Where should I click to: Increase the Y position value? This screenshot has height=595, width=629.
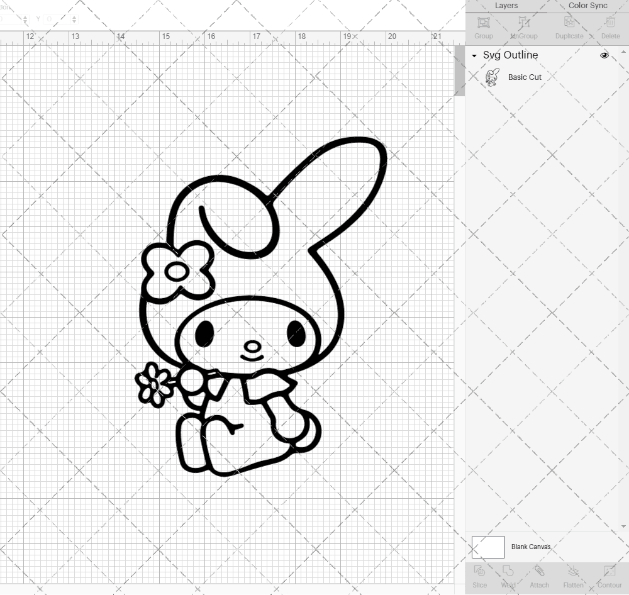[x=74, y=16]
